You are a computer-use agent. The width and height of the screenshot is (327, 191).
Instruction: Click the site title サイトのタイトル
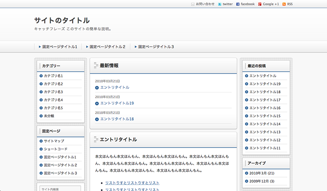pyautogui.click(x=62, y=20)
